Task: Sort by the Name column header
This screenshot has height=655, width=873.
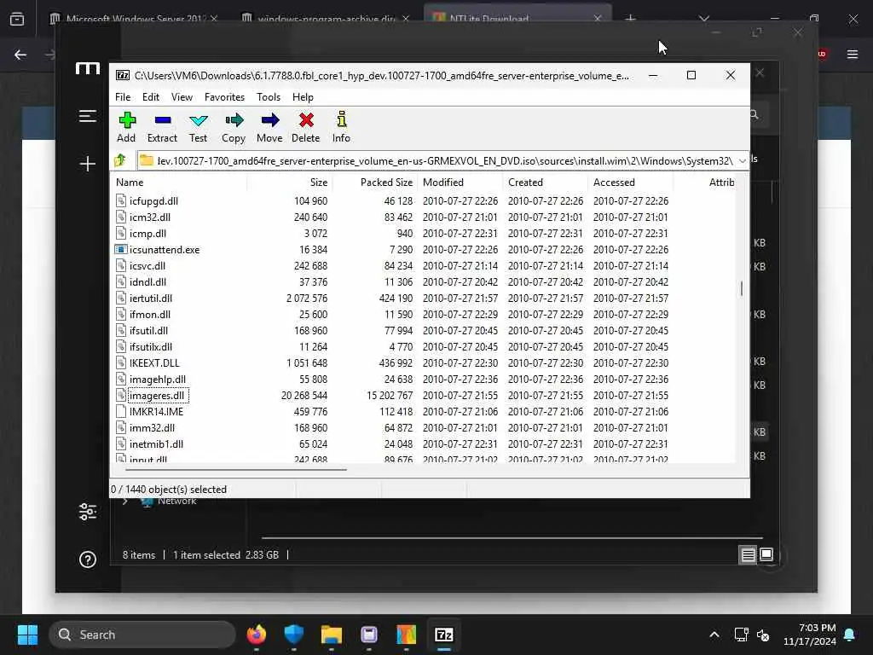Action: coord(179,183)
